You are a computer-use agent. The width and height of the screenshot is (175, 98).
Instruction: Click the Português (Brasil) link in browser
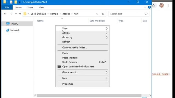pos(161,74)
